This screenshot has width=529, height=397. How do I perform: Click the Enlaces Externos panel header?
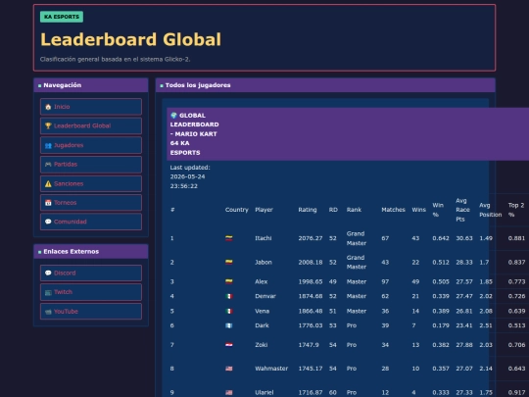pos(91,252)
